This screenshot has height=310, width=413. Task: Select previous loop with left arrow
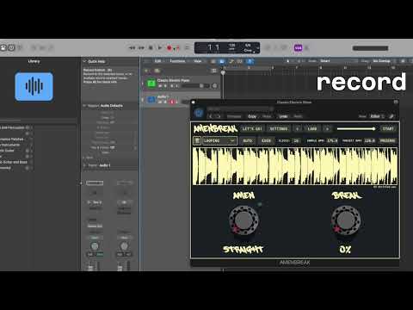point(297,129)
